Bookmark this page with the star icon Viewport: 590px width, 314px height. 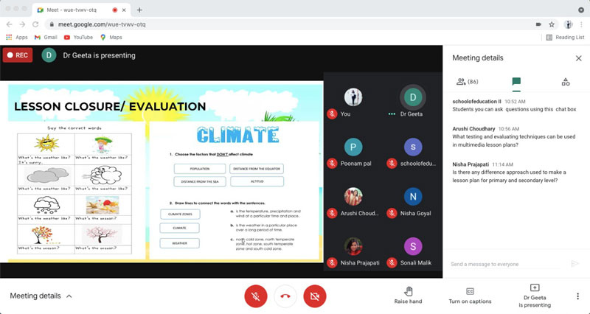(551, 24)
